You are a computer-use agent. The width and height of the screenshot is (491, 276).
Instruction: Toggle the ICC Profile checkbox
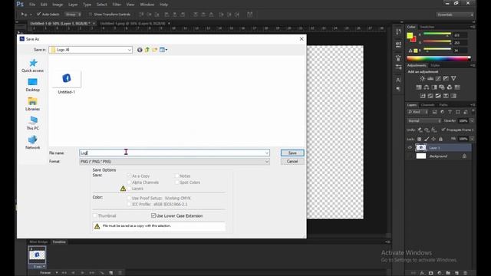click(x=129, y=205)
